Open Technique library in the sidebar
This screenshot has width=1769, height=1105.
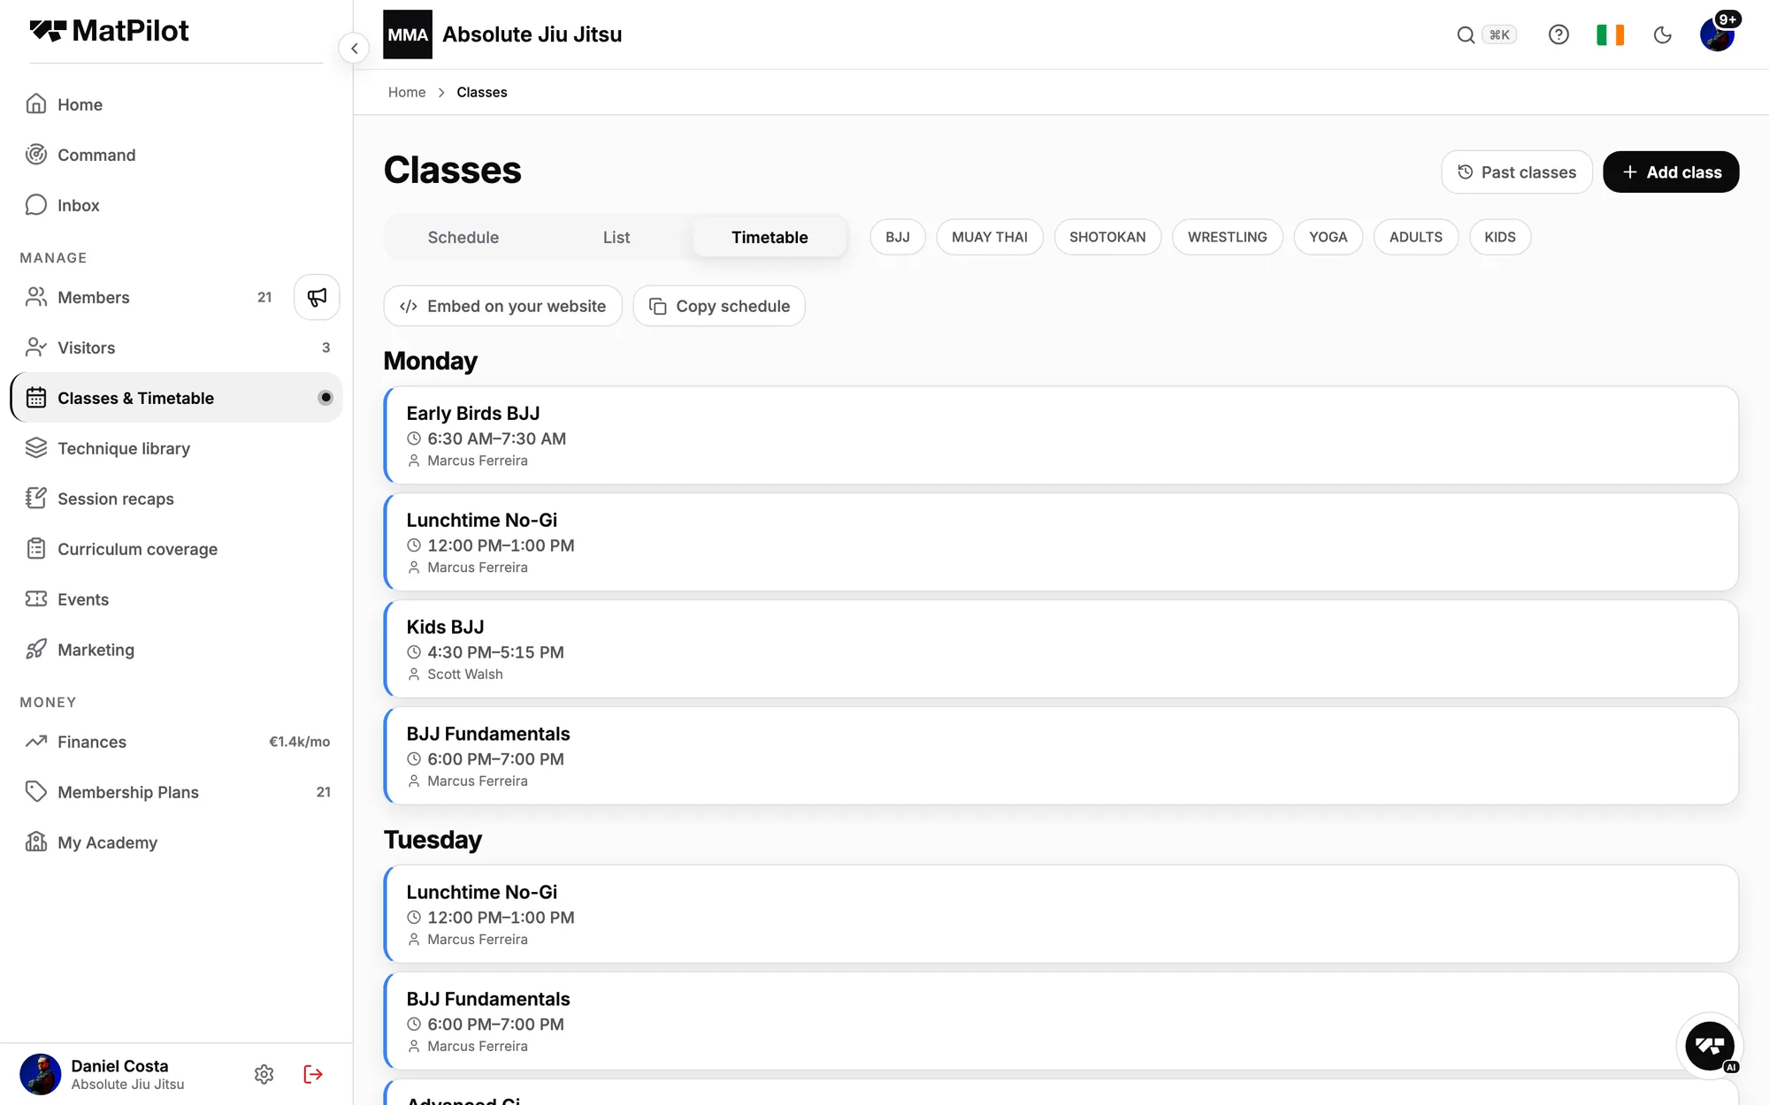(x=177, y=448)
